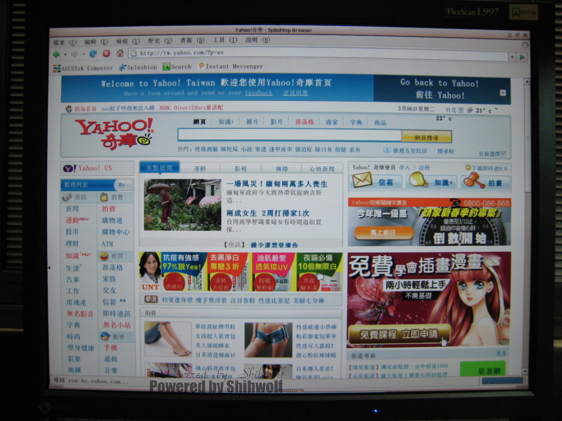Viewport: 562px width, 421px height.
Task: Select the 字典 search category tab
Action: [356, 122]
